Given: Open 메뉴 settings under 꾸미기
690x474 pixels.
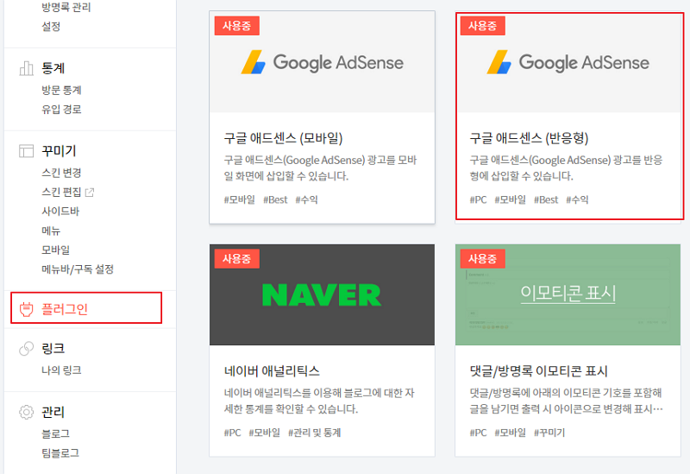Looking at the screenshot, I should pos(51,231).
